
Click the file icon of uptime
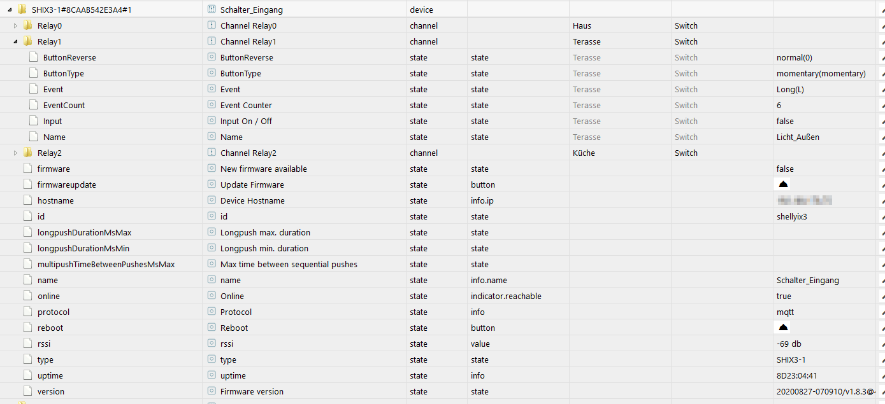[x=27, y=375]
